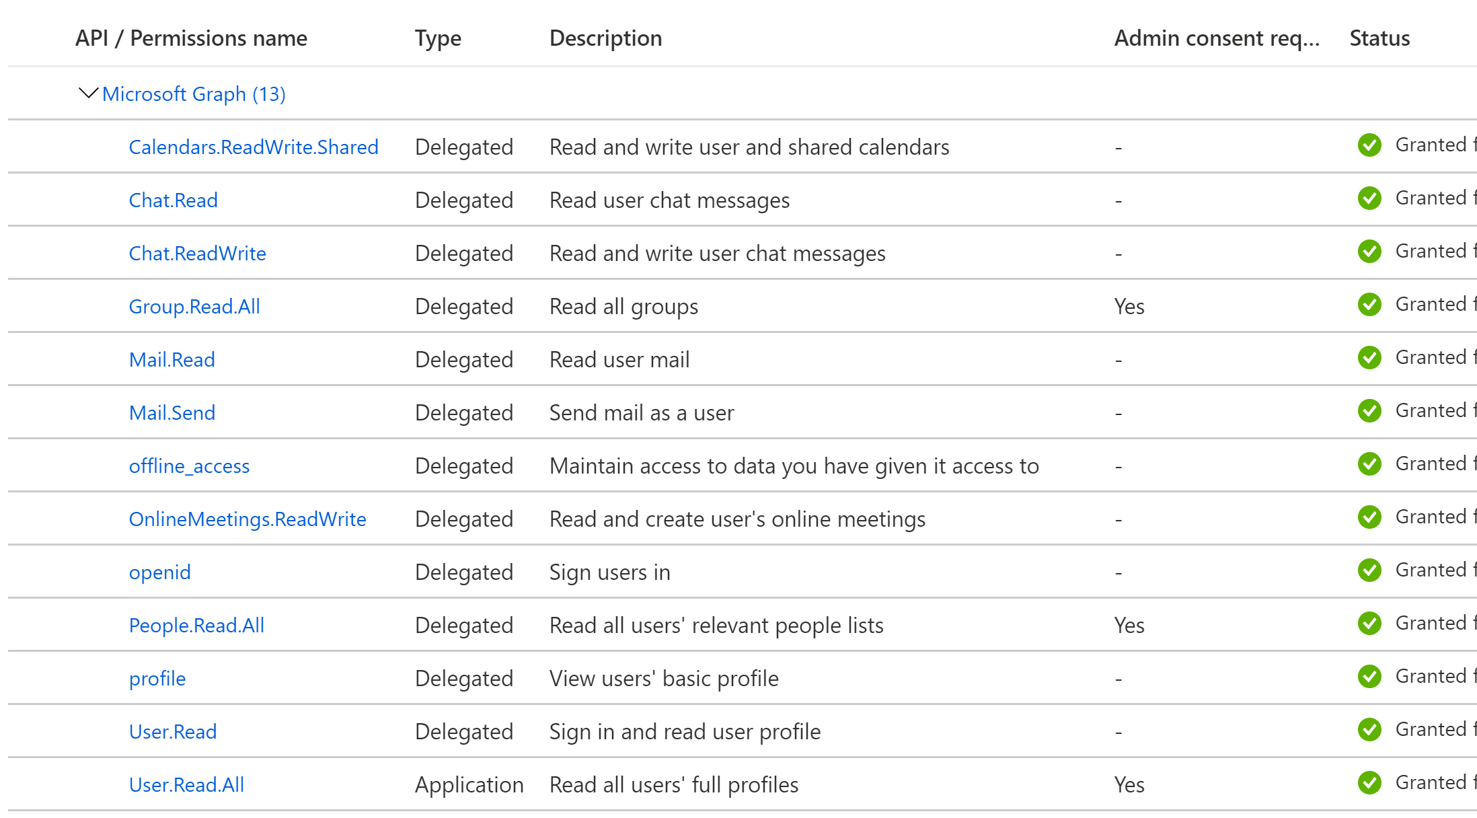This screenshot has height=818, width=1477.
Task: Open the Chat.ReadWrite permission link
Action: 198,254
